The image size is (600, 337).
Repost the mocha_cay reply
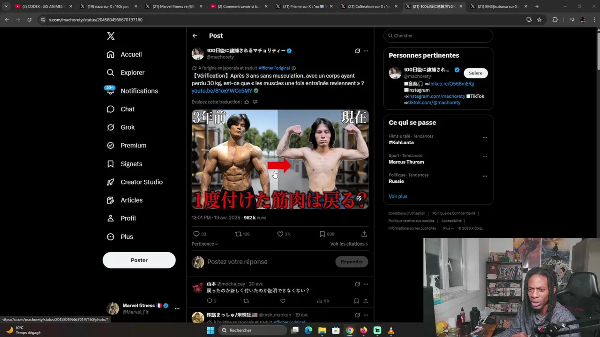(x=246, y=301)
